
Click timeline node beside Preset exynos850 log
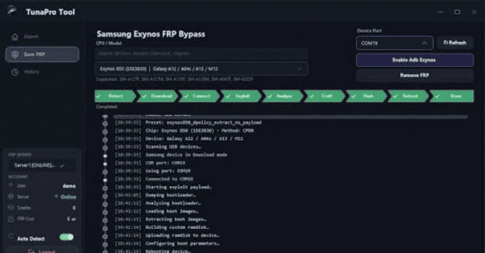click(x=105, y=124)
